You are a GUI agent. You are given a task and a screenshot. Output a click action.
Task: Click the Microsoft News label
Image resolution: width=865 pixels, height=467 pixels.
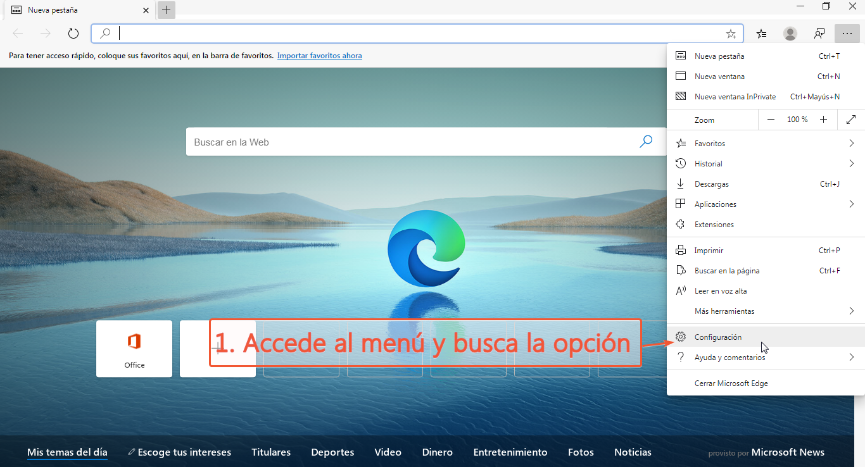tap(788, 452)
